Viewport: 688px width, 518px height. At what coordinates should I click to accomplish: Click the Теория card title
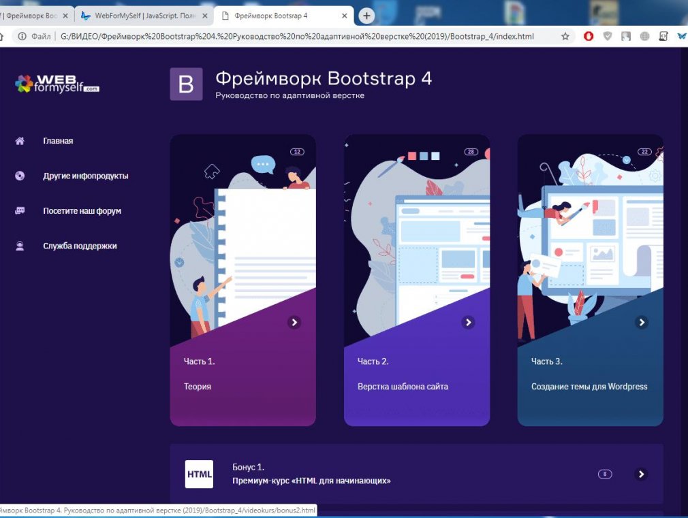pos(198,387)
